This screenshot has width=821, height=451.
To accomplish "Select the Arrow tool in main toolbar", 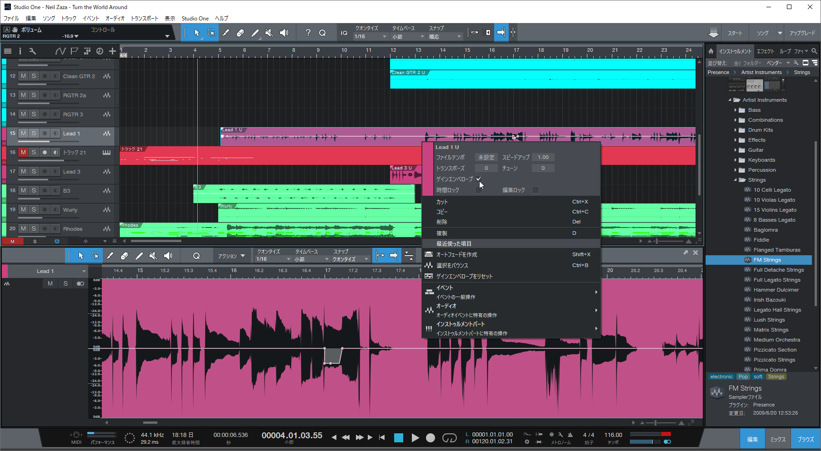I will pos(197,33).
